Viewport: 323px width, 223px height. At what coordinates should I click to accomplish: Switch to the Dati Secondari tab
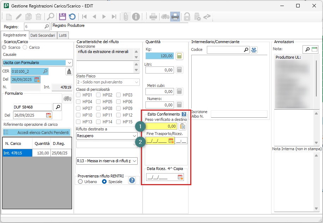pos(42,35)
